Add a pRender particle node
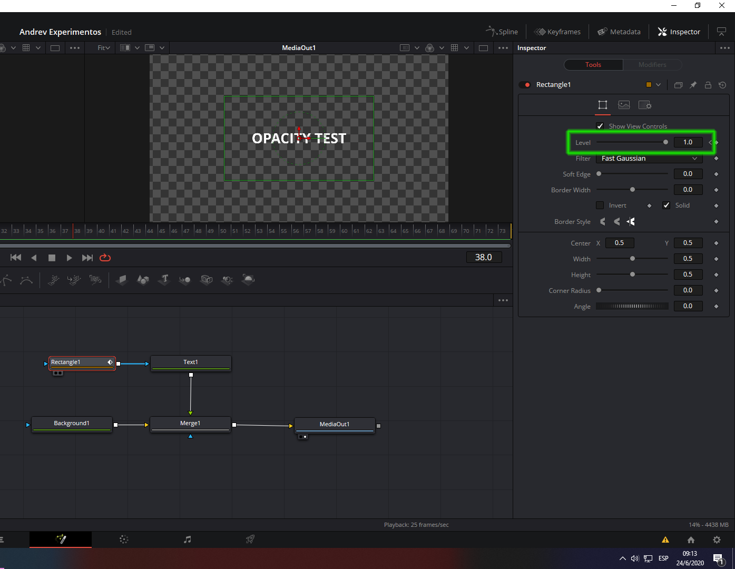Screen dimensions: 735x569 [95, 280]
